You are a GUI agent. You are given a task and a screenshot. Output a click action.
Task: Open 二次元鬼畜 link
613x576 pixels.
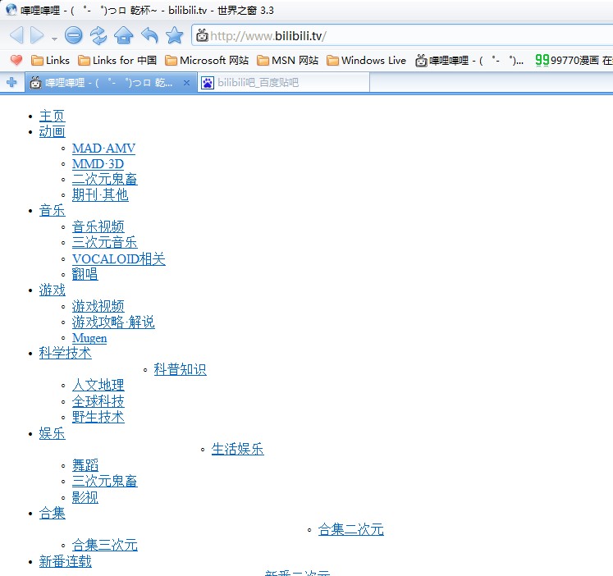[105, 179]
